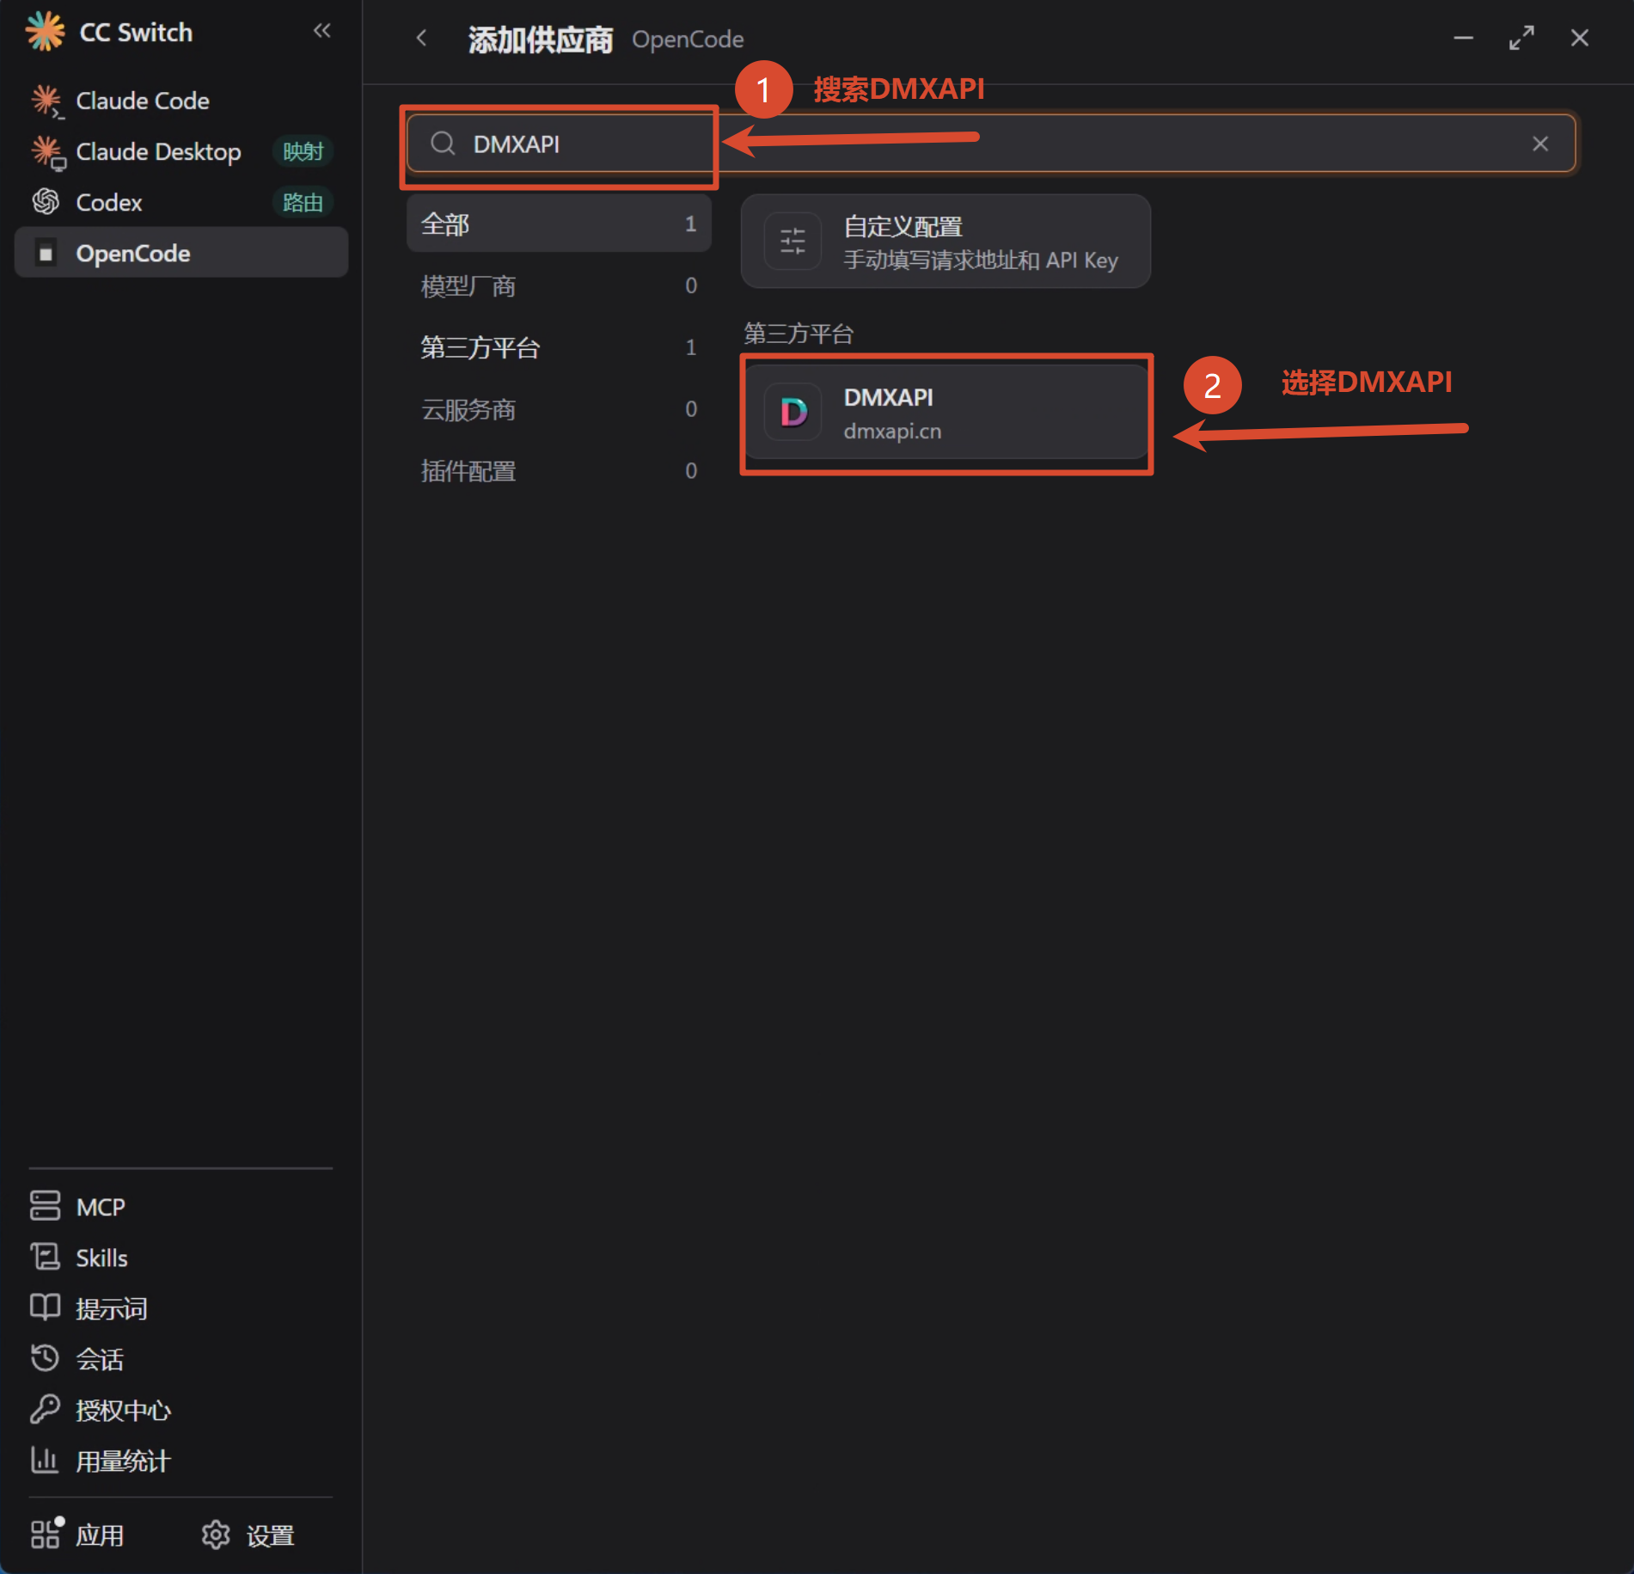Open the 提示词 page
This screenshot has width=1634, height=1574.
(181, 1308)
